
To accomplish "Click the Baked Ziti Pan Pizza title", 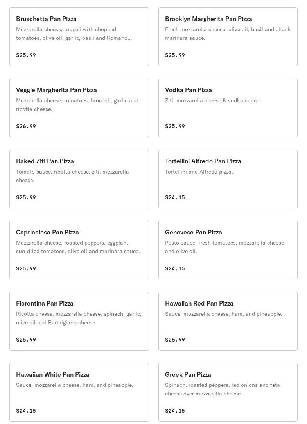I will click(x=45, y=161).
